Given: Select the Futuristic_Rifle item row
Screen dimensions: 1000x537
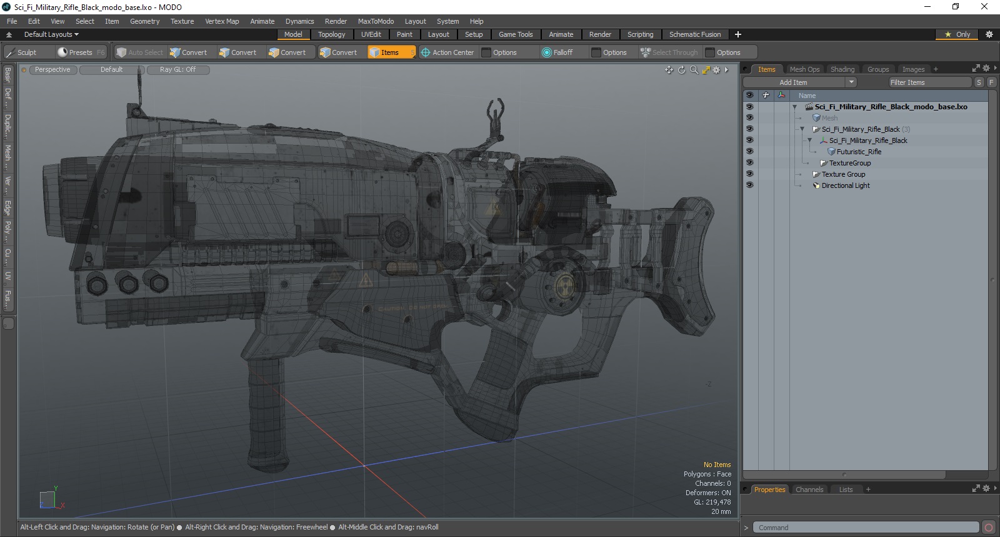Looking at the screenshot, I should click(x=859, y=152).
